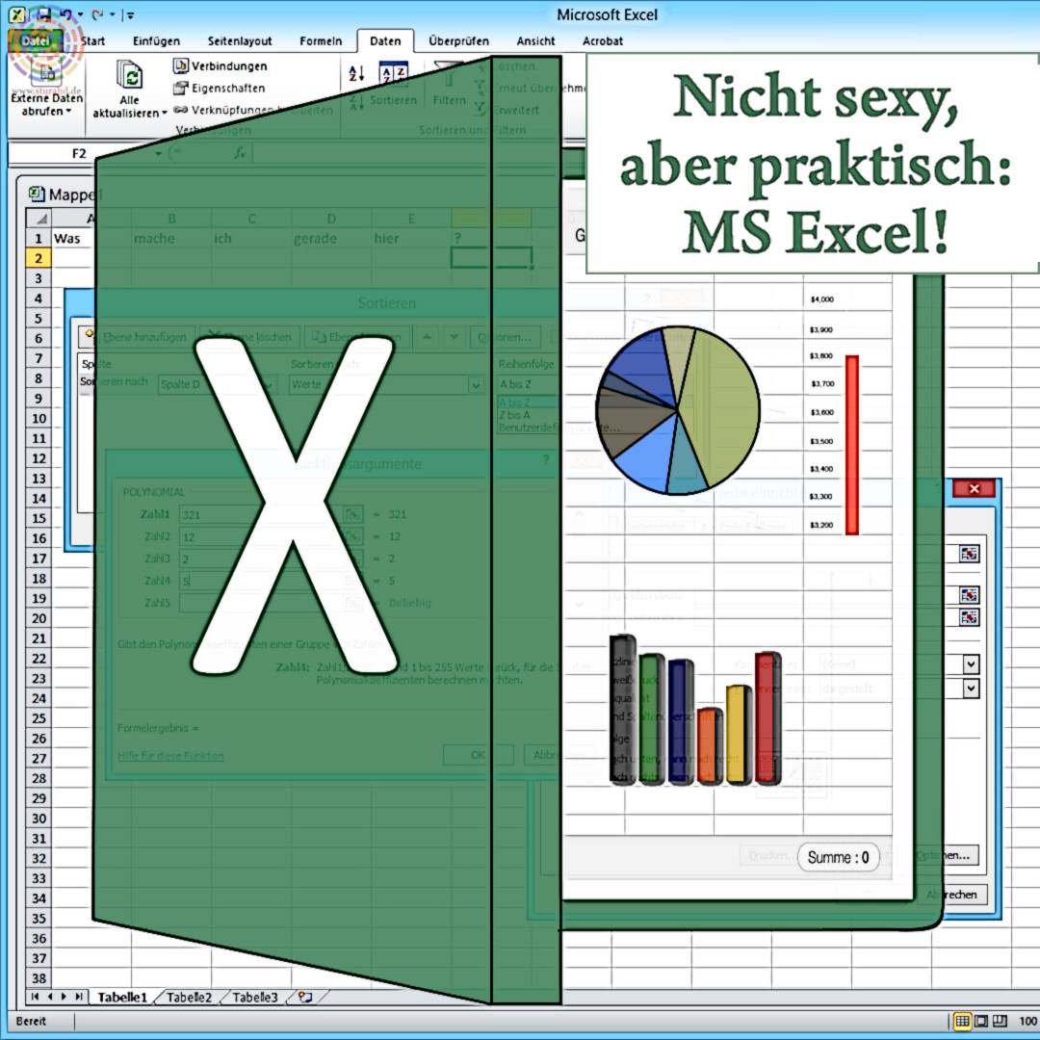Expand the Werte dropdown in Sortieren dialog
Screen dimensions: 1040x1040
click(x=476, y=384)
